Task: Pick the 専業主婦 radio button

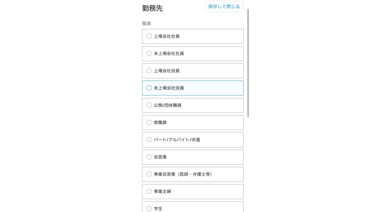Action: tap(149, 191)
